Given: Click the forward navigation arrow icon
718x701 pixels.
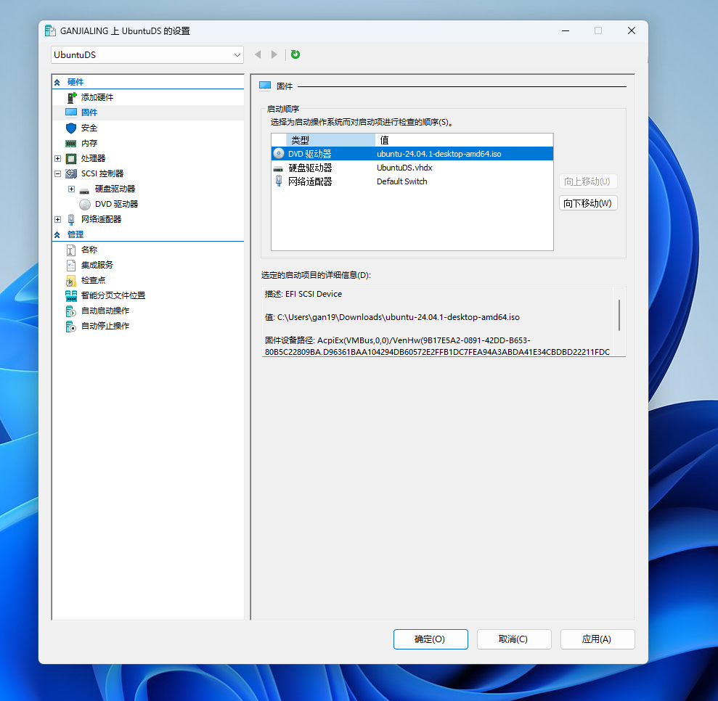Looking at the screenshot, I should [274, 54].
